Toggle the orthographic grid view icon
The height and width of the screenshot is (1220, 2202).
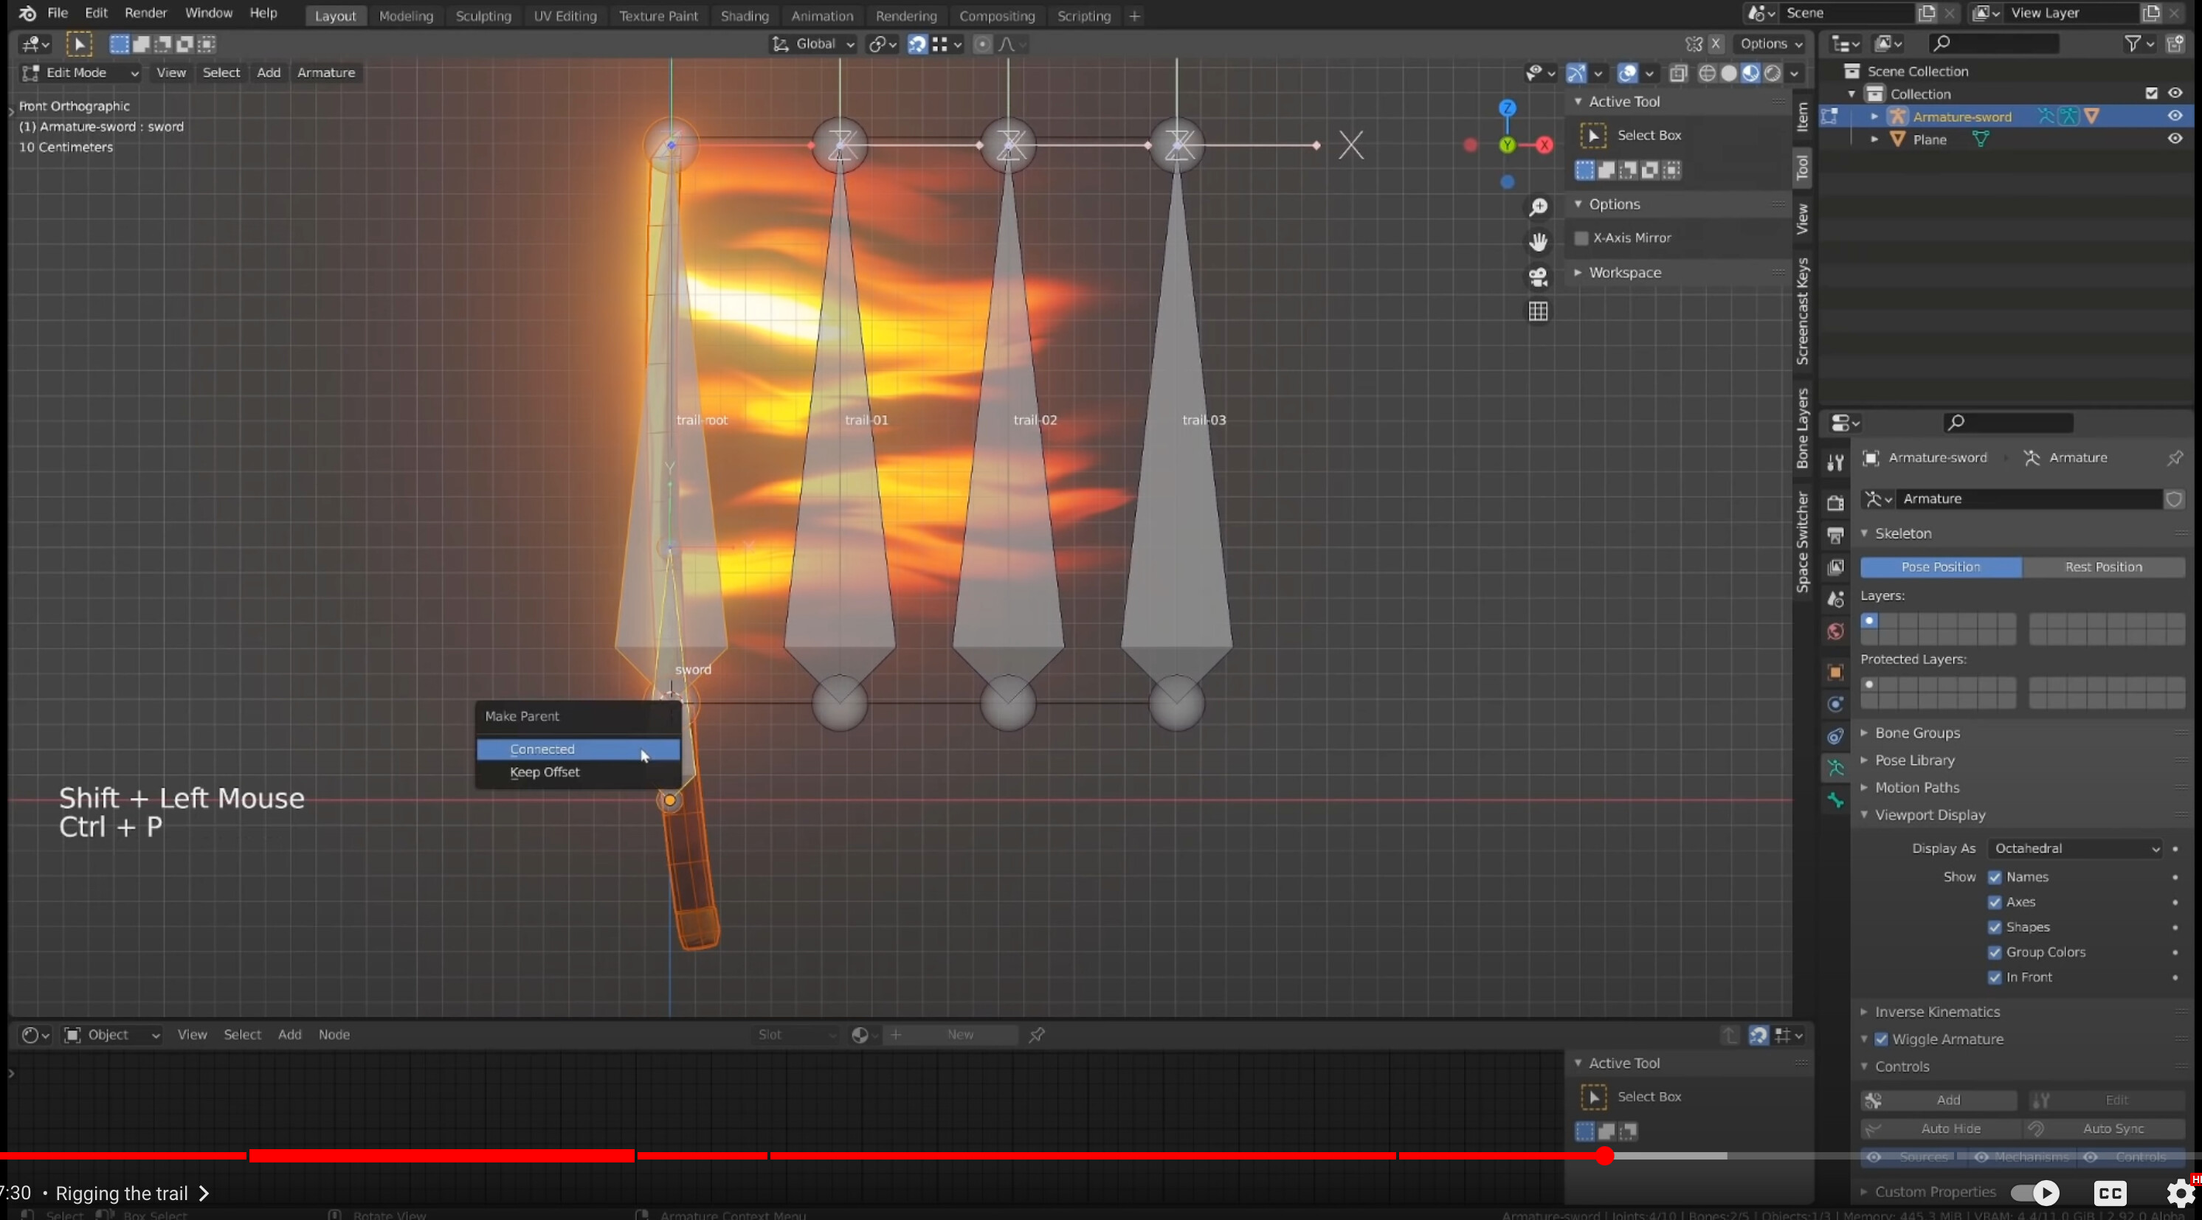click(x=1538, y=312)
